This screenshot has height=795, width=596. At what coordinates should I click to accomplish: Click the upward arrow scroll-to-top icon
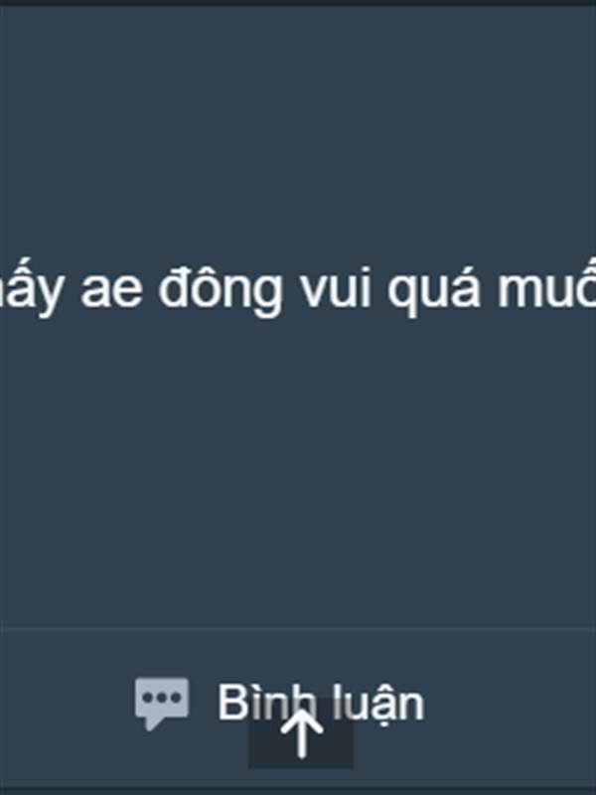tap(302, 733)
